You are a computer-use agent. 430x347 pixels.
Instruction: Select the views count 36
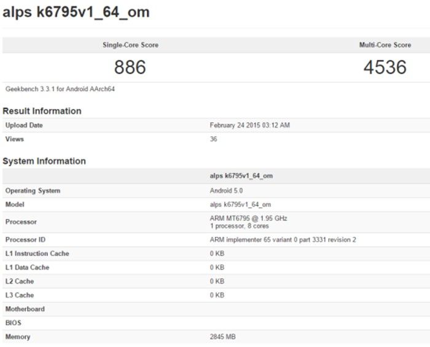[x=213, y=139]
